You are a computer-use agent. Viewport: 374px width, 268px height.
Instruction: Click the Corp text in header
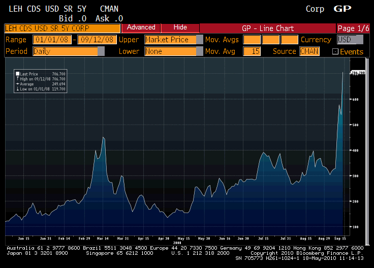tap(315, 9)
